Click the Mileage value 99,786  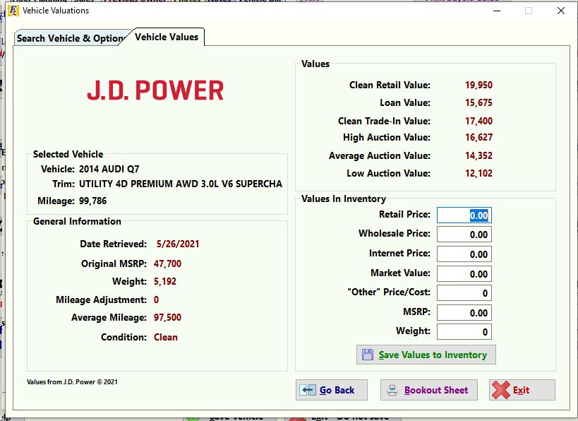pyautogui.click(x=92, y=201)
